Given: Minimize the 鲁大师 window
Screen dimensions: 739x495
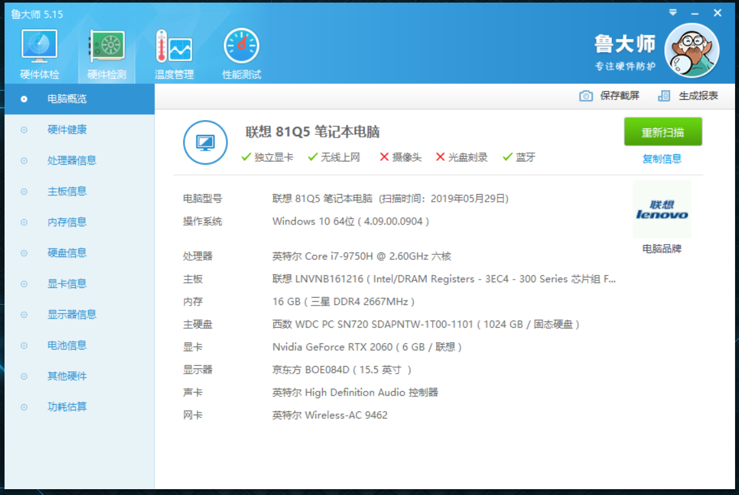Looking at the screenshot, I should click(695, 14).
